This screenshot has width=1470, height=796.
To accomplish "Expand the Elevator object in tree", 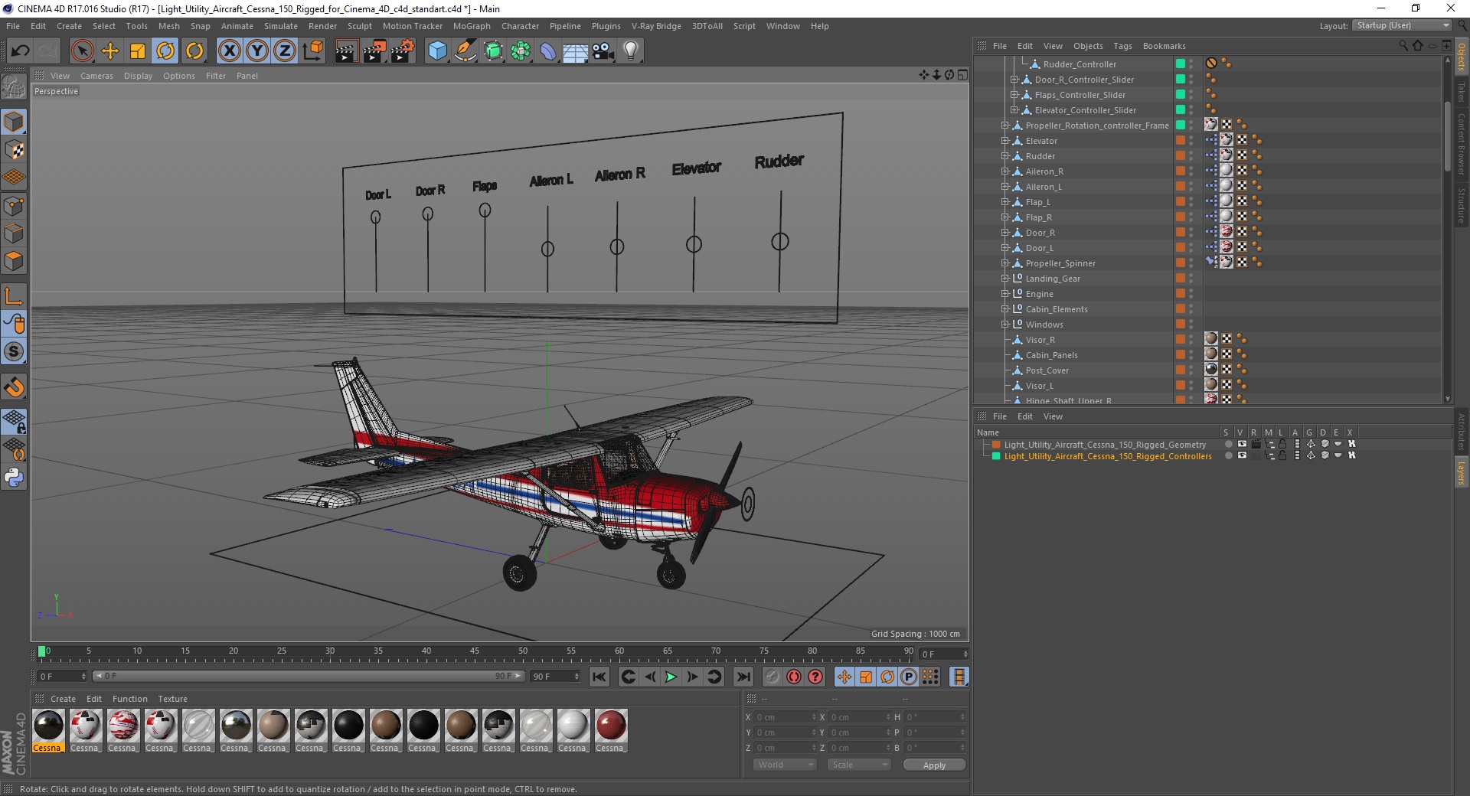I will tap(1005, 141).
